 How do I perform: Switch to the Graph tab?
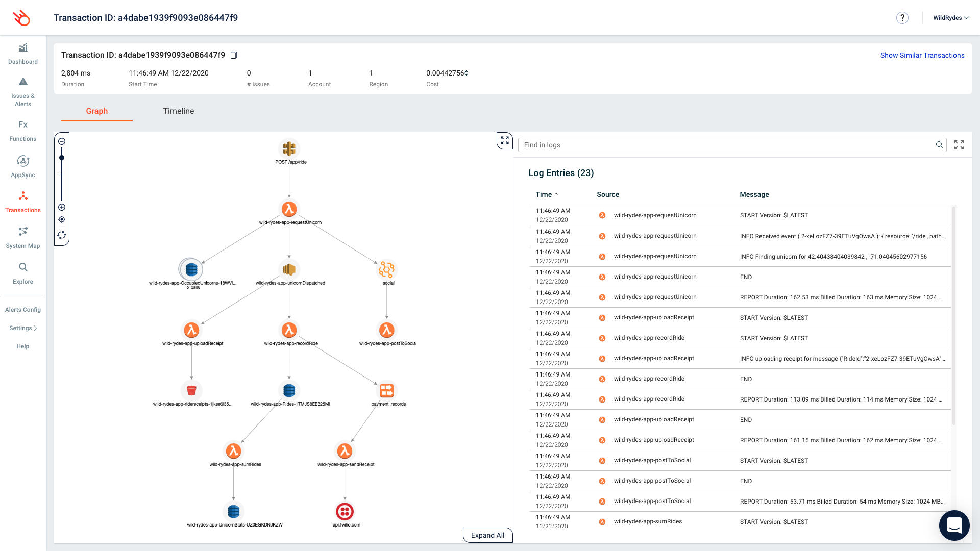click(x=97, y=111)
